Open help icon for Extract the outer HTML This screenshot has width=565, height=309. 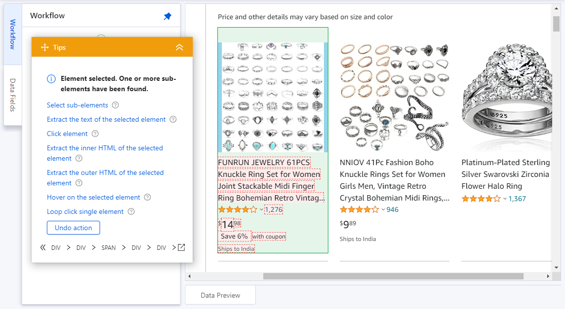pyautogui.click(x=79, y=183)
